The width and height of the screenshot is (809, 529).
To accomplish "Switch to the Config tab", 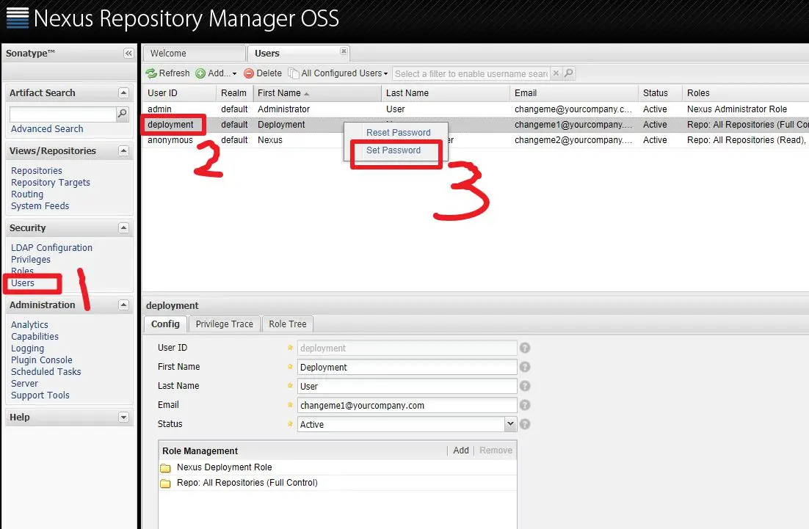I will pos(165,324).
